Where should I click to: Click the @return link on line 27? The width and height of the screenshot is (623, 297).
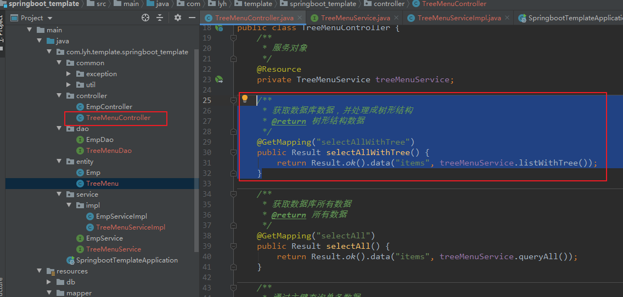[288, 121]
